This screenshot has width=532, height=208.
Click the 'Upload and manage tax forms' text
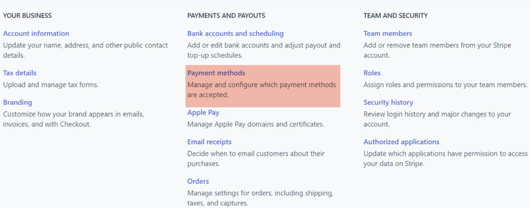point(51,85)
